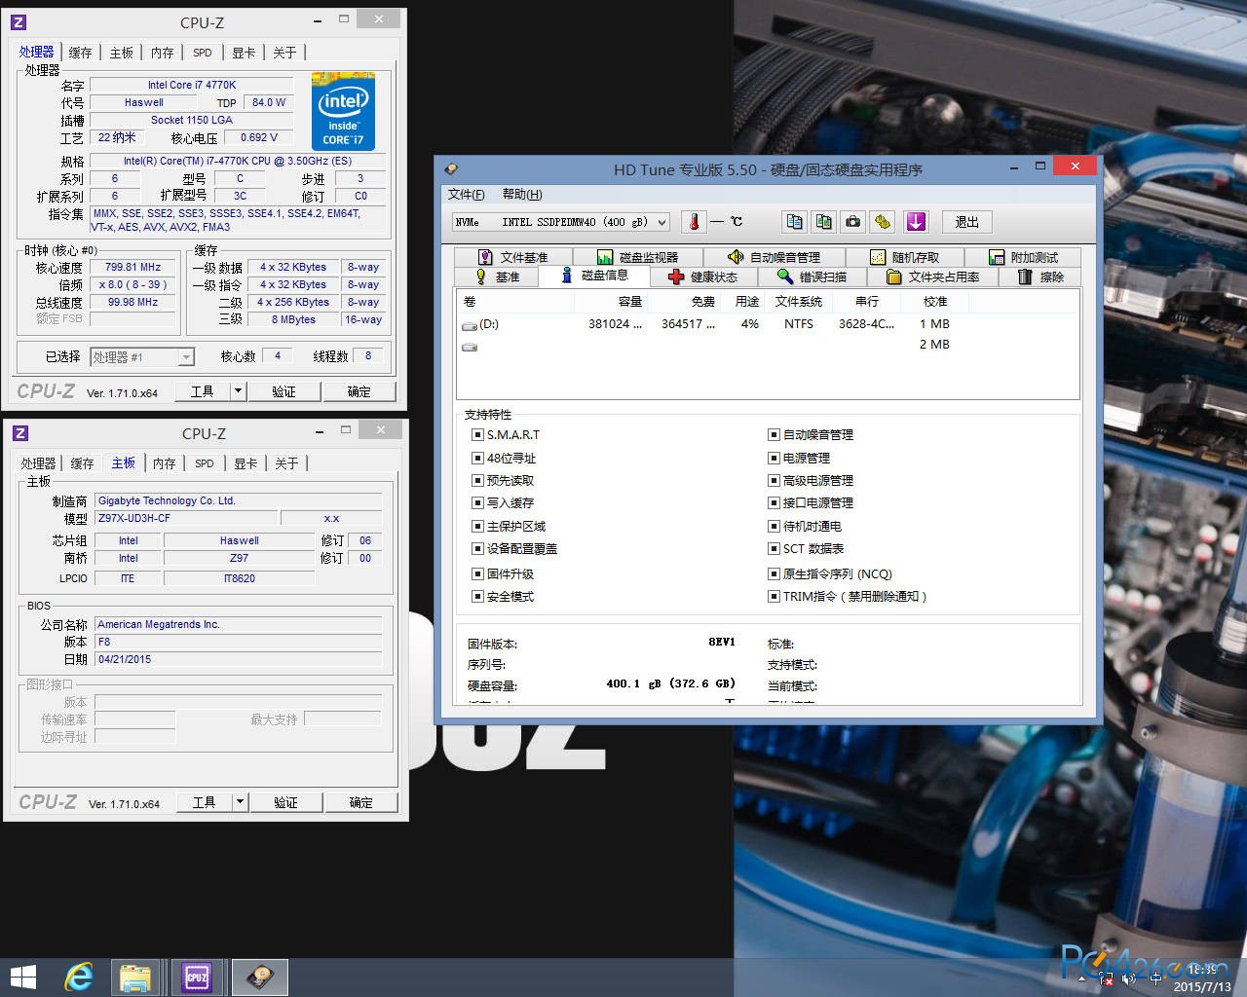Click the lower CPU-Z window title icon

[20, 433]
